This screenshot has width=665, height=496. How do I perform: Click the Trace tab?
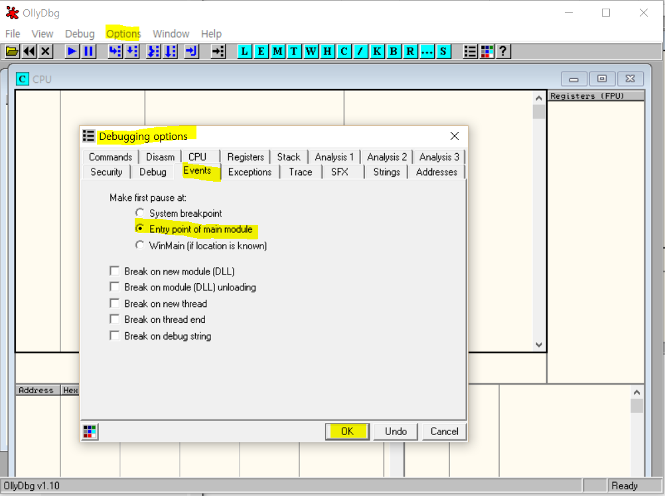point(301,172)
